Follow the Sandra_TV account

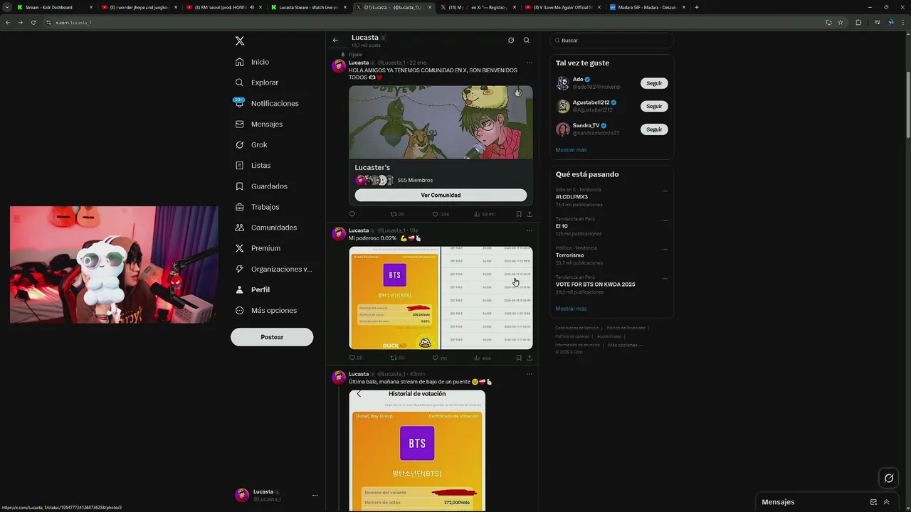pos(654,129)
